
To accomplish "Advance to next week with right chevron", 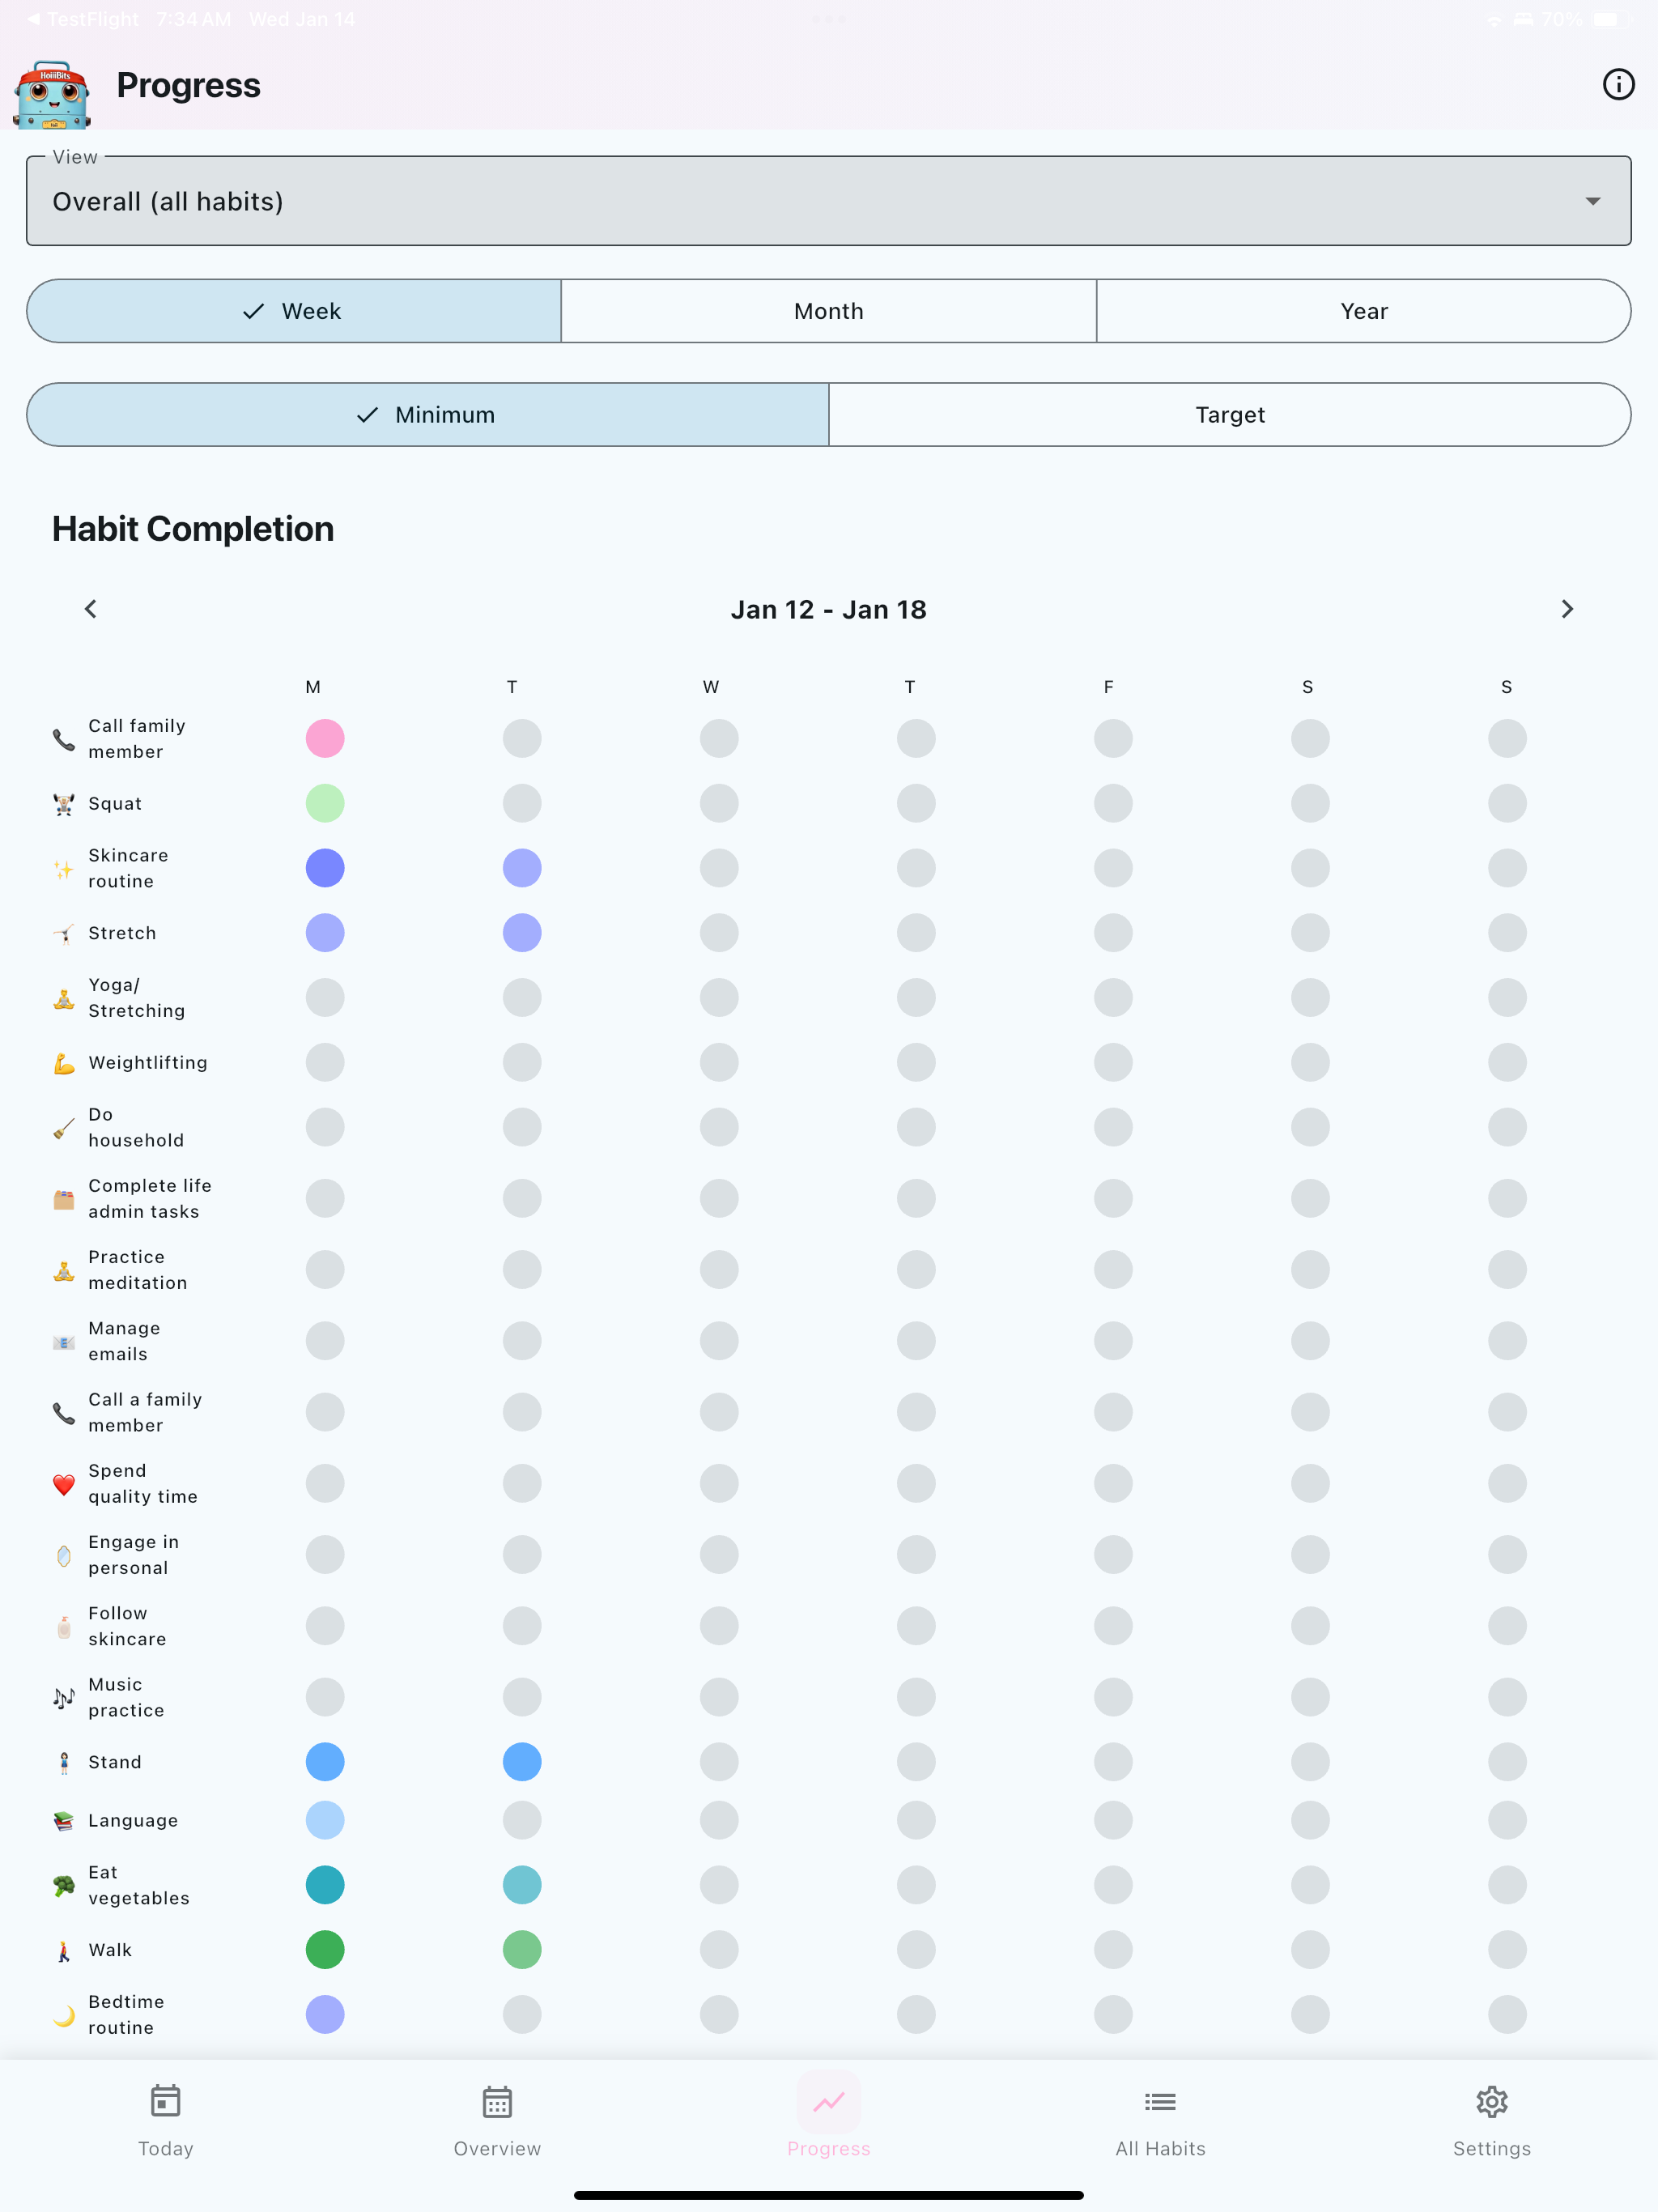I will point(1567,609).
